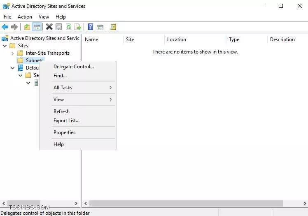The image size is (308, 216).
Task: Collapse the Default site node chevron
Action: 13,68
